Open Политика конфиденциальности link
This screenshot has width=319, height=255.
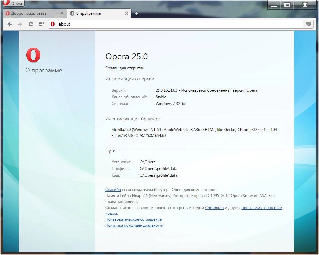pos(134,225)
